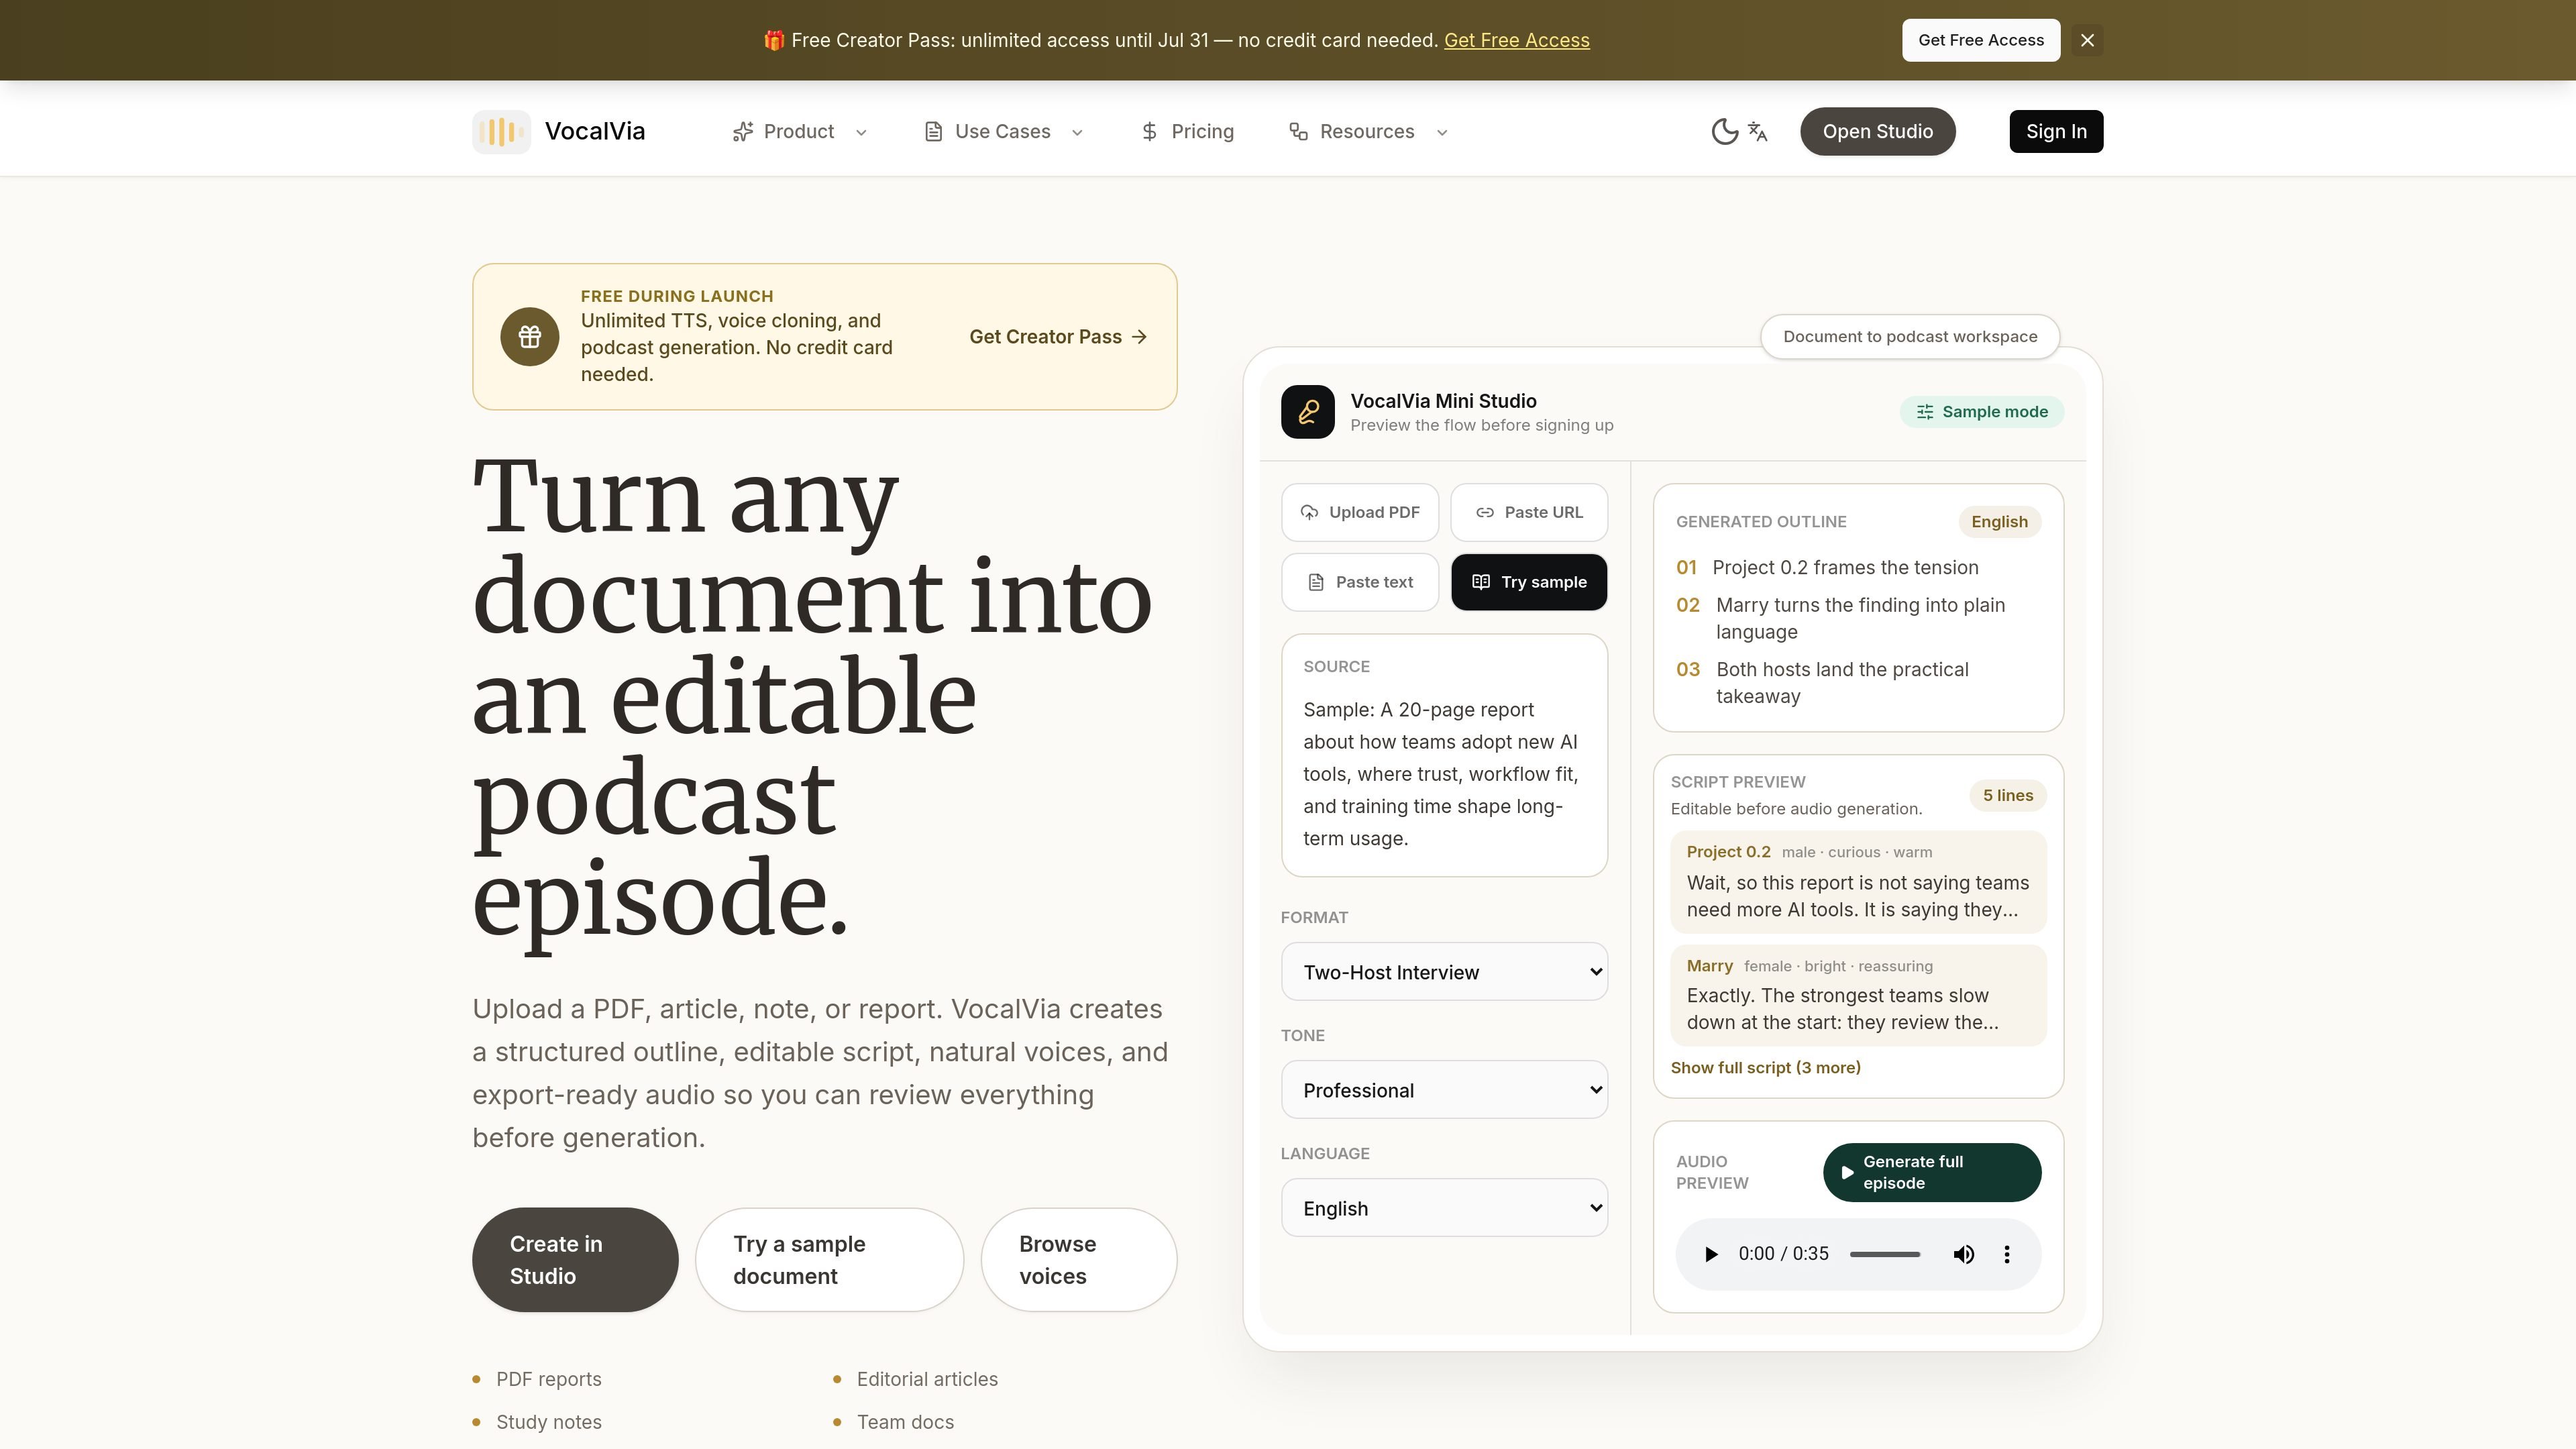Toggle the Sample mode badge
The height and width of the screenshot is (1449, 2576).
[1981, 412]
